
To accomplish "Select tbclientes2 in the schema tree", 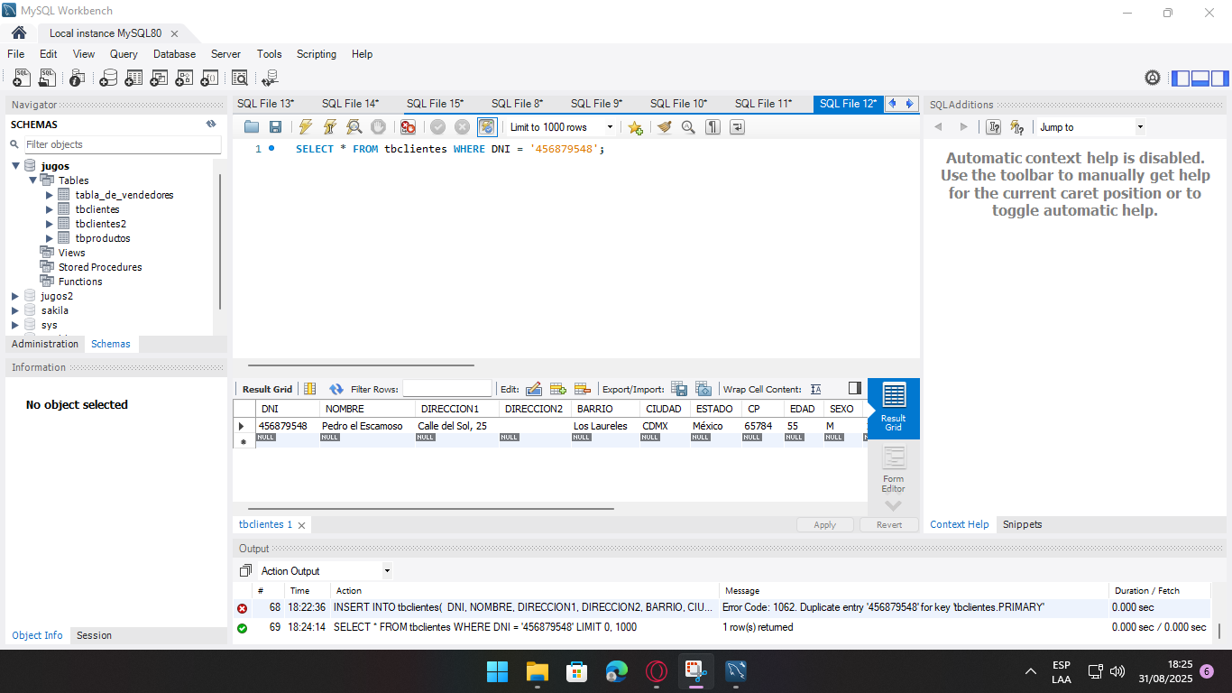I will tap(100, 224).
